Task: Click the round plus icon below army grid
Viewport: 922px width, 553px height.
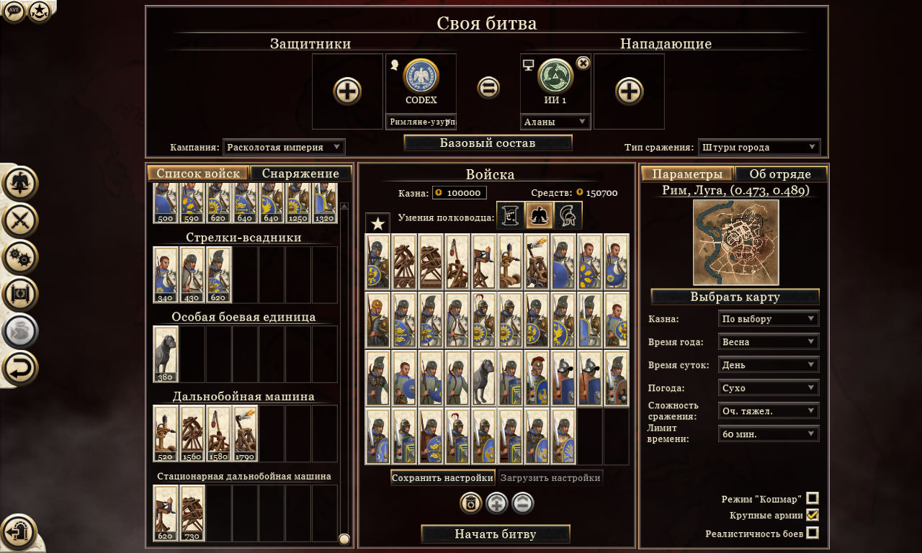Action: click(497, 503)
